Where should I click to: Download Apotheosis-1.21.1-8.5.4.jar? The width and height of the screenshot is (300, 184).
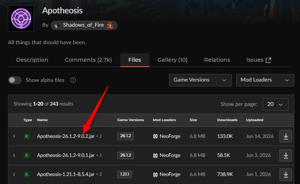[286, 174]
